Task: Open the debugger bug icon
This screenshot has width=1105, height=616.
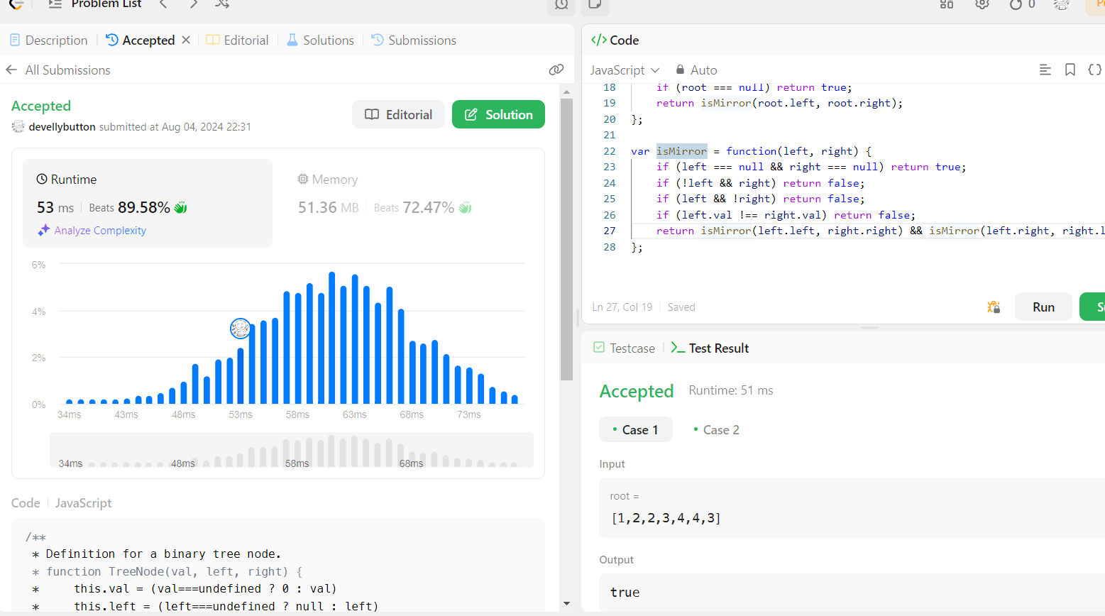Action: (x=994, y=307)
